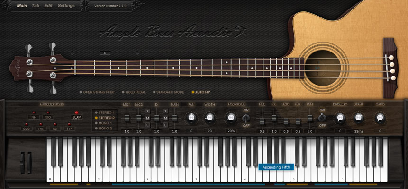The width and height of the screenshot is (408, 189).
Task: Click the WIDTH knob
Action: coord(210,118)
